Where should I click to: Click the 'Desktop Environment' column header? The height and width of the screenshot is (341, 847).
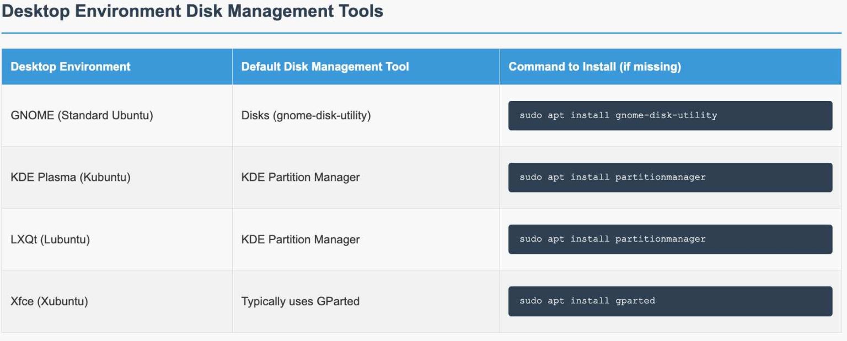click(71, 67)
